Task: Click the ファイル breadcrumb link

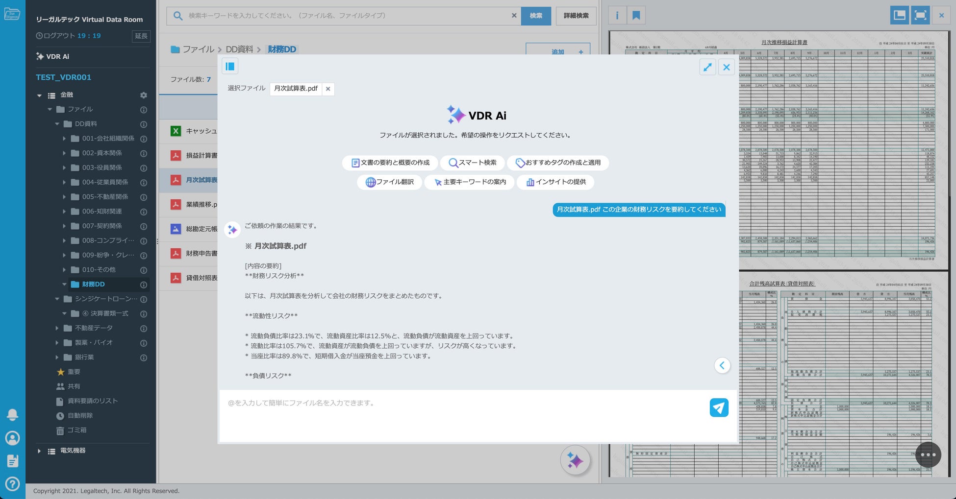Action: pos(198,49)
